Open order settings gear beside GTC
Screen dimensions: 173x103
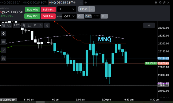104,16
